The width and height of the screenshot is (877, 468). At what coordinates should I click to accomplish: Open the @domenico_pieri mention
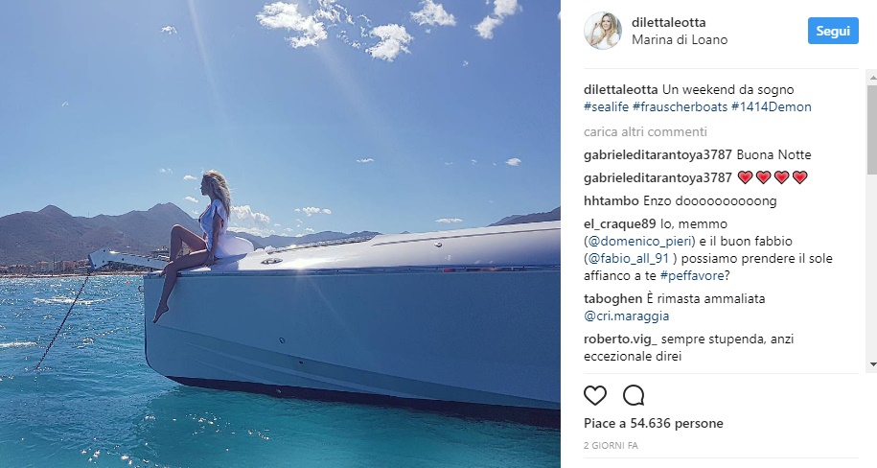pyautogui.click(x=641, y=242)
